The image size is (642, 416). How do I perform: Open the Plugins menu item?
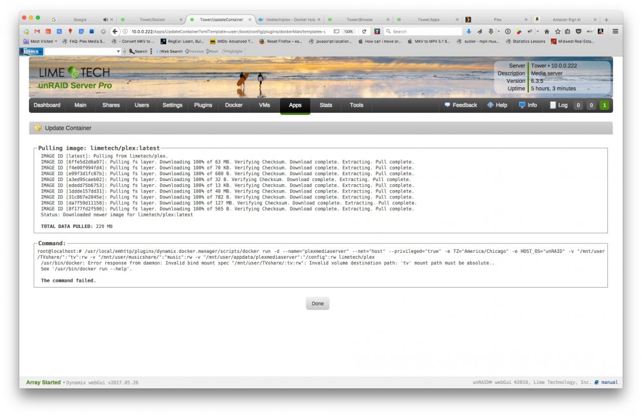click(203, 105)
